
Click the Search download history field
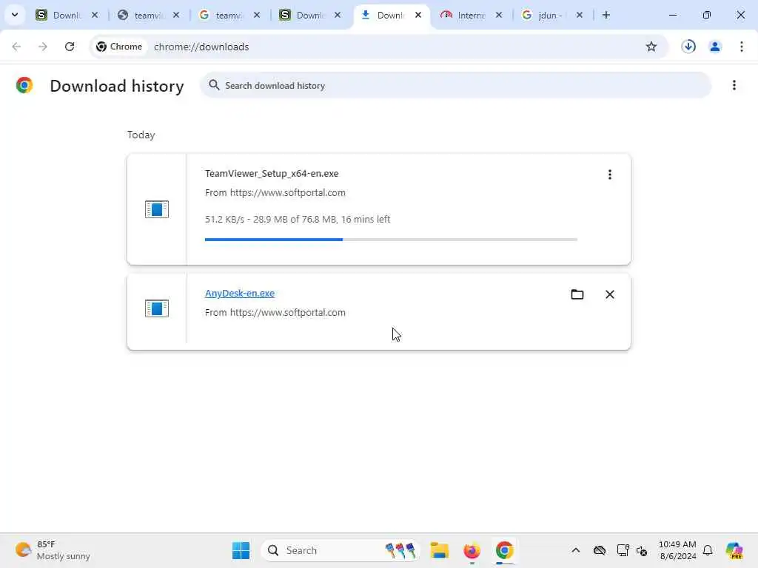click(455, 86)
